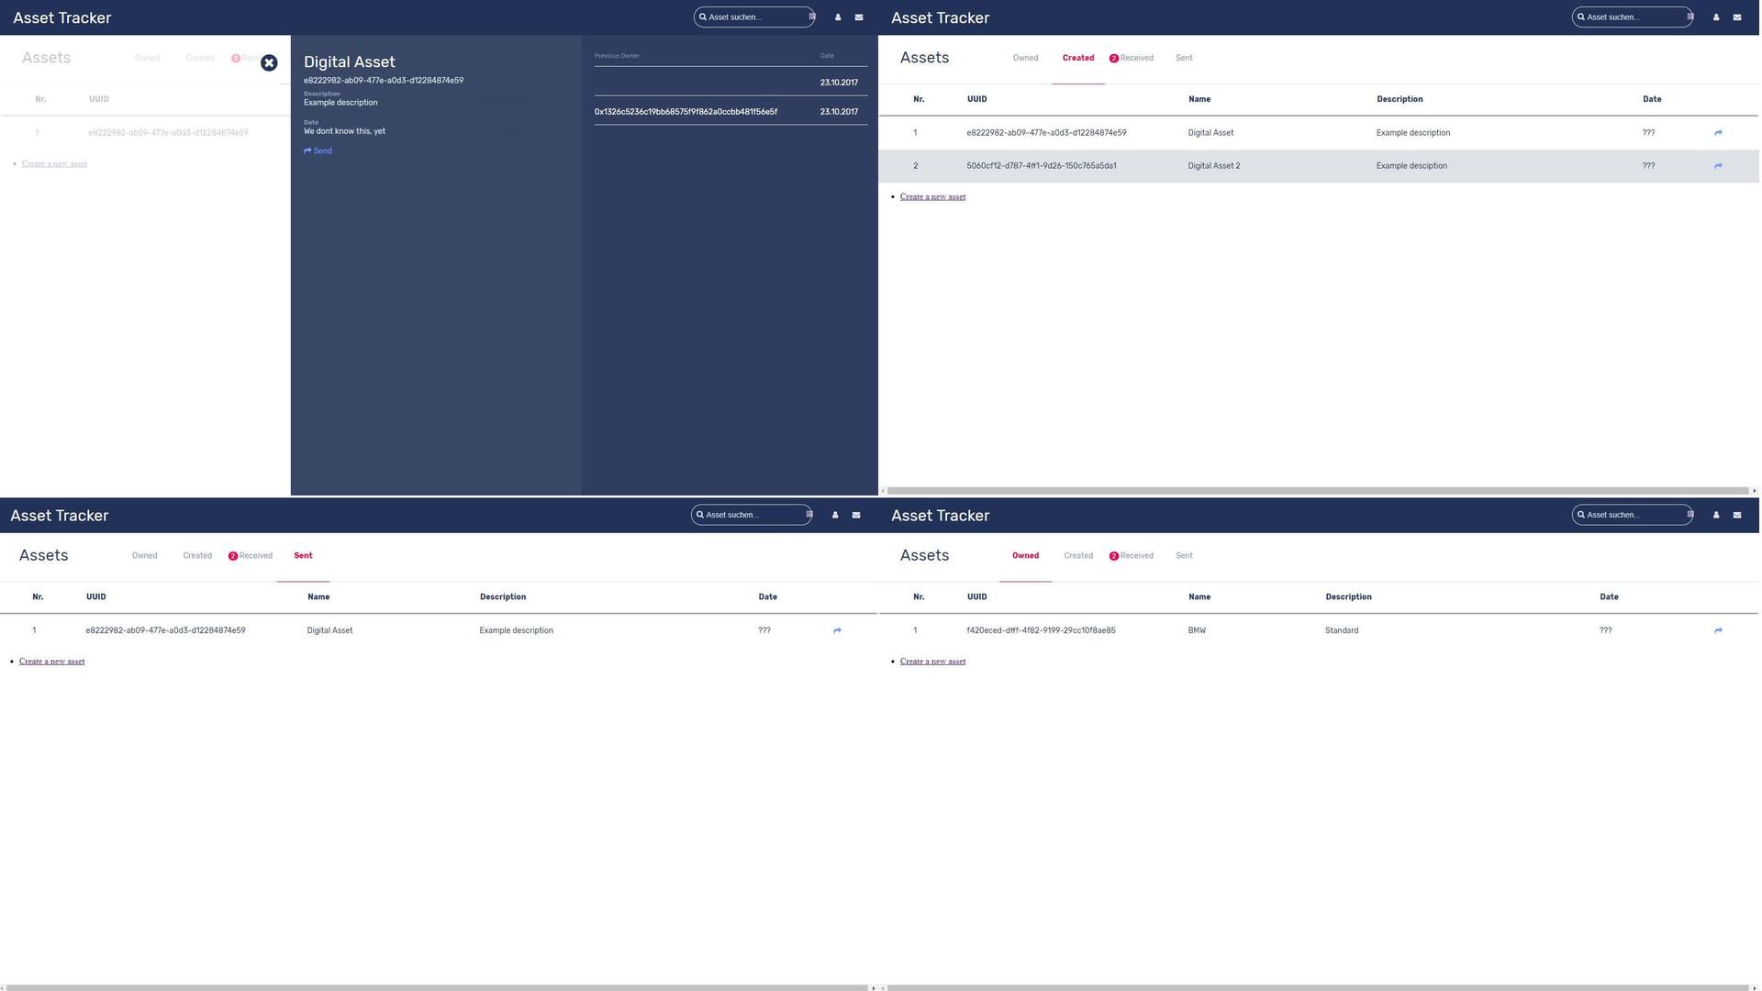Image resolution: width=1762 pixels, height=991 pixels.
Task: Open the Received tab in the Sent panel
Action: [x=255, y=556]
